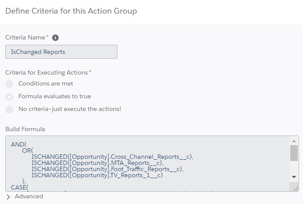Pick 'No criteria–just execute the actions!' radio

coord(9,109)
